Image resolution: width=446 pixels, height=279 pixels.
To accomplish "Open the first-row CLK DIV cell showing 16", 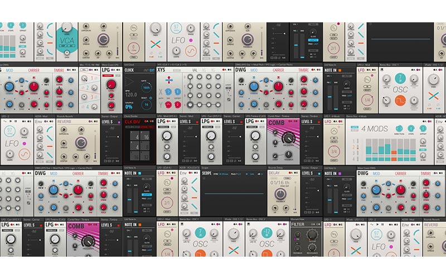I will [146, 137].
